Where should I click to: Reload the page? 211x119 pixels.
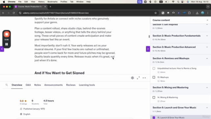(14, 13)
